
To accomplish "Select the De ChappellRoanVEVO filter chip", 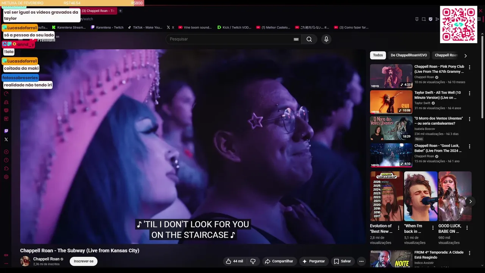I will 409,55.
